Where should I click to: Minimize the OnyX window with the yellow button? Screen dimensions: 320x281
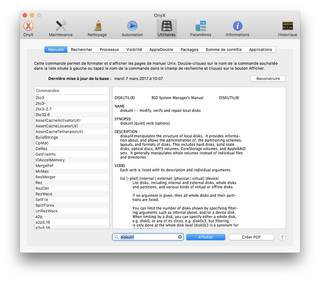click(32, 15)
